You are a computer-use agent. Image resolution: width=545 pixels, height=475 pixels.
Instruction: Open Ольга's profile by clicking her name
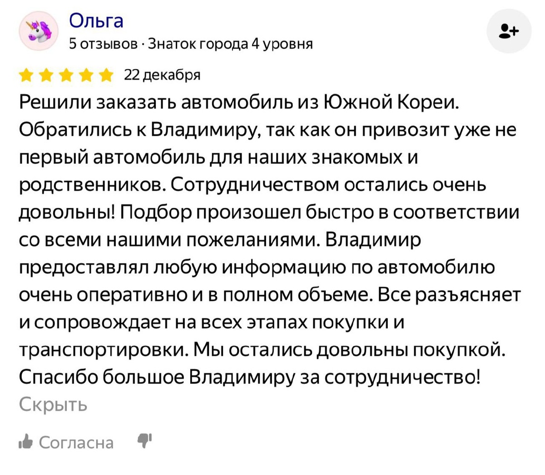[95, 20]
